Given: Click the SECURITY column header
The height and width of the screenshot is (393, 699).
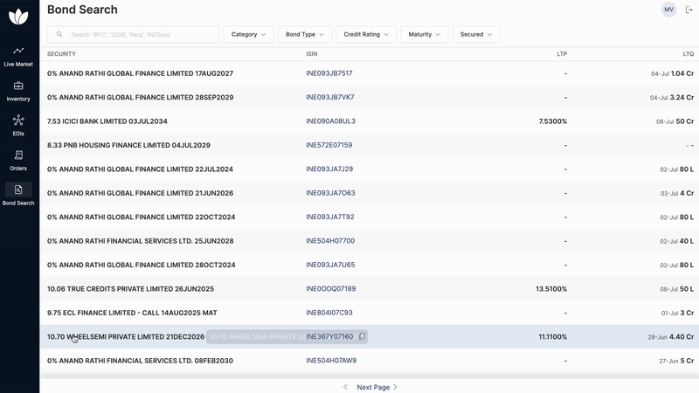Looking at the screenshot, I should [61, 54].
